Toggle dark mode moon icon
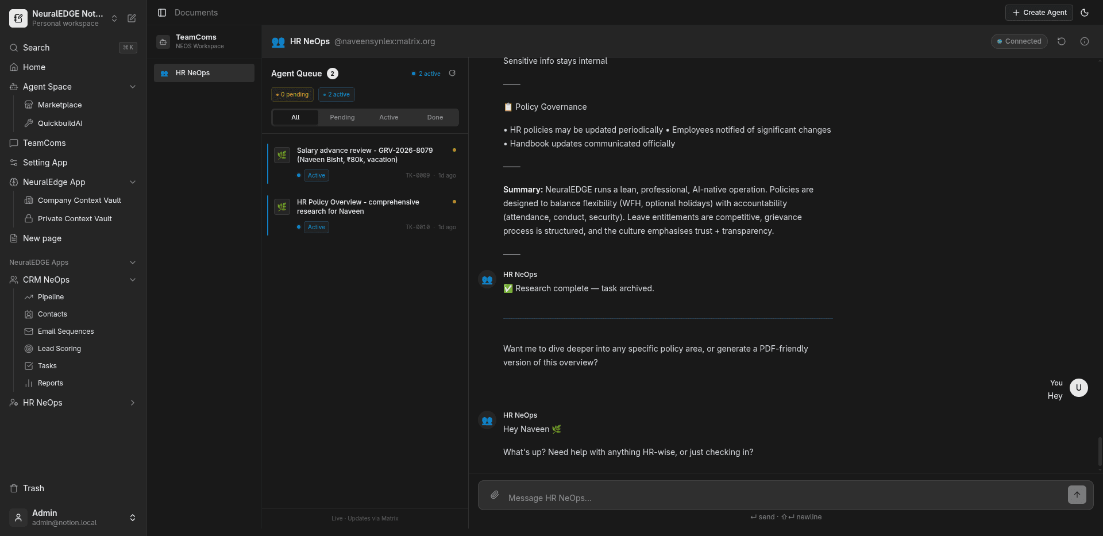This screenshot has width=1103, height=536. pyautogui.click(x=1084, y=13)
